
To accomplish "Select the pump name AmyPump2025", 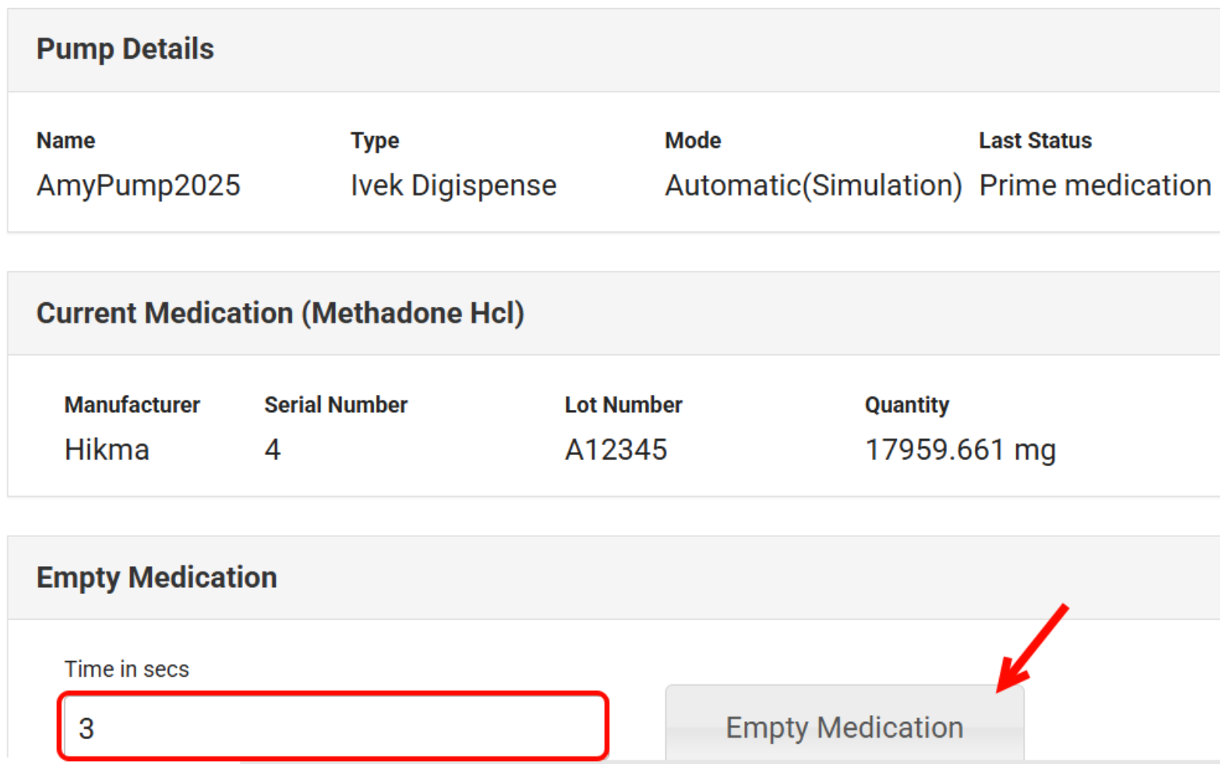I will pyautogui.click(x=138, y=186).
